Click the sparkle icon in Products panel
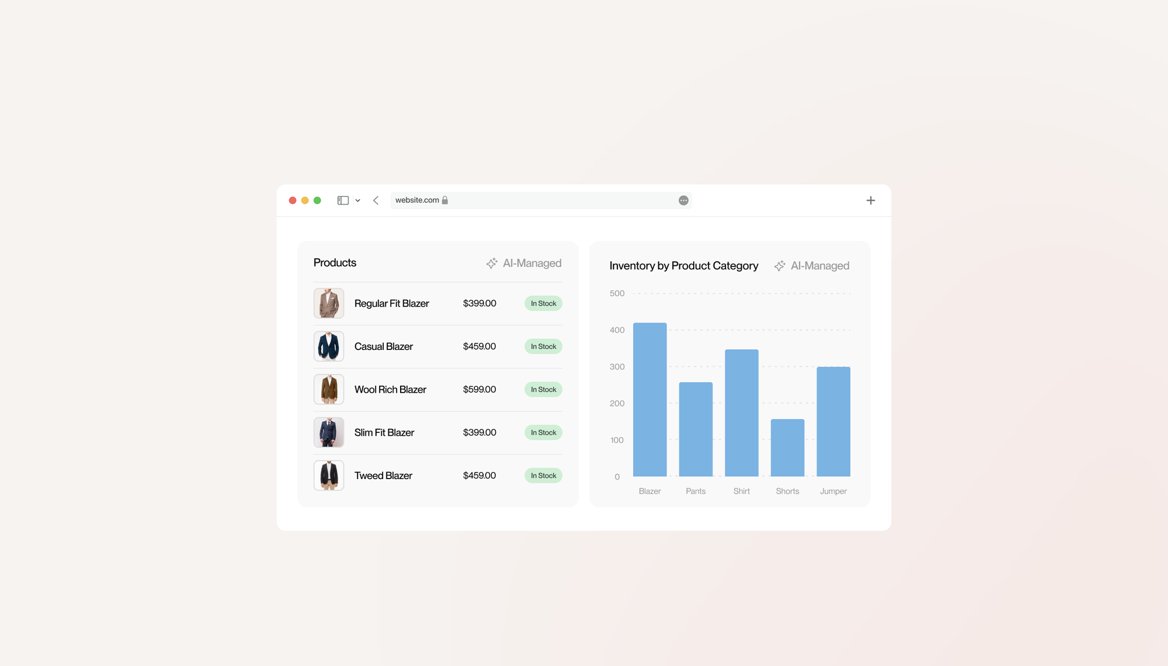This screenshot has width=1168, height=666. coord(492,263)
